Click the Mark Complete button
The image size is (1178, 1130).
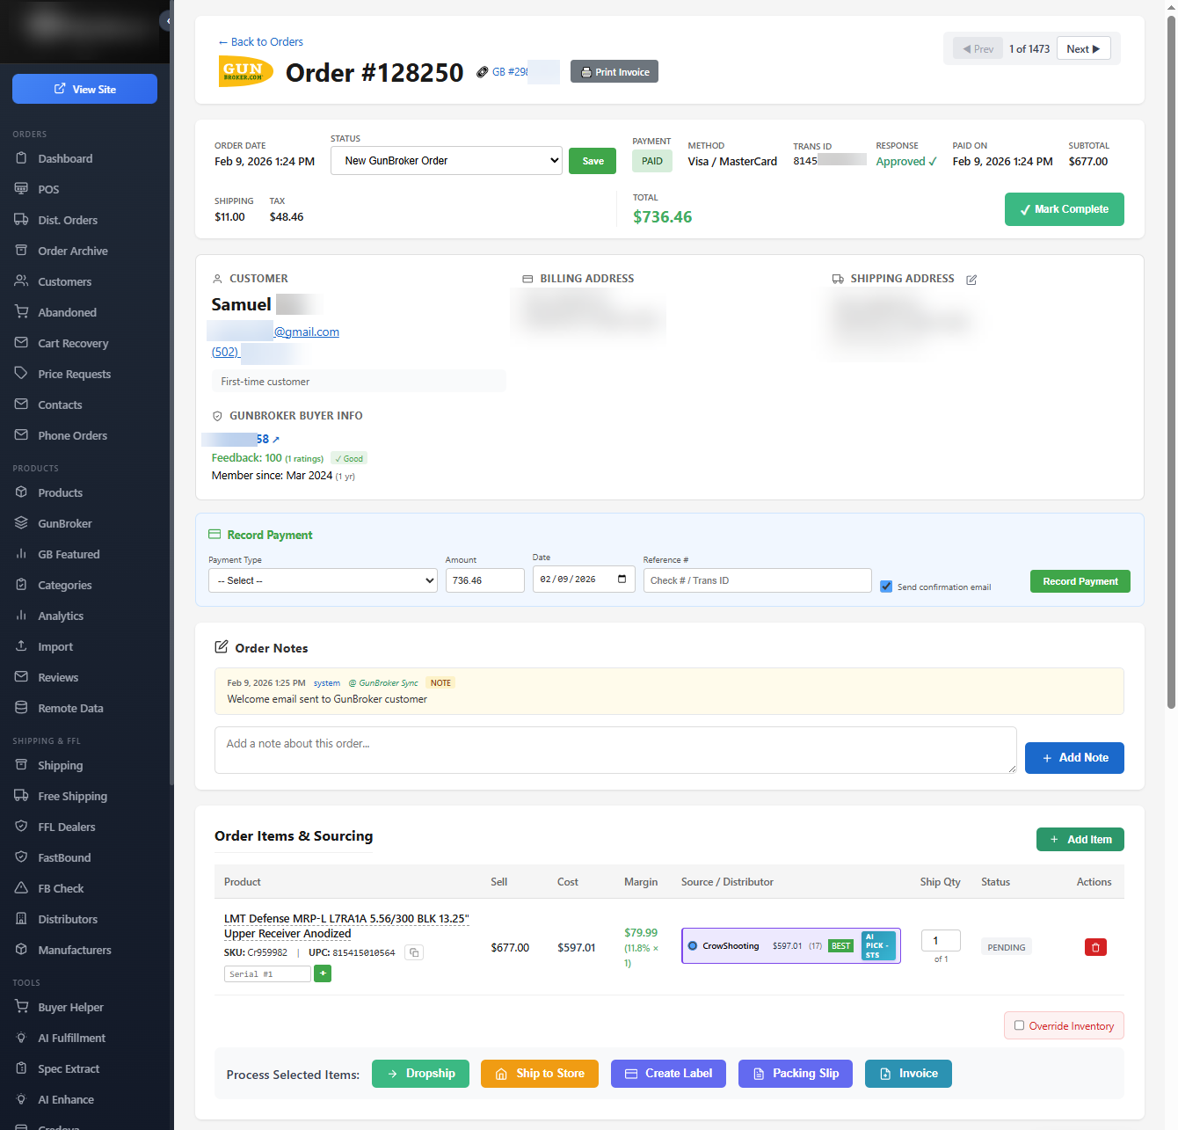pos(1064,209)
